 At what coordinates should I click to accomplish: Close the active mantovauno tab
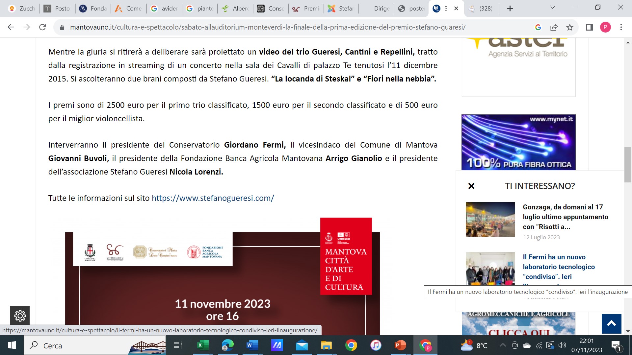point(456,9)
